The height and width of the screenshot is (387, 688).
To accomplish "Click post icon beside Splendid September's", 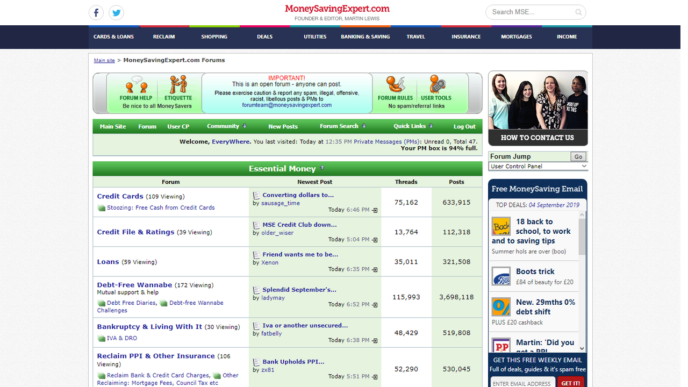I will [x=256, y=290].
